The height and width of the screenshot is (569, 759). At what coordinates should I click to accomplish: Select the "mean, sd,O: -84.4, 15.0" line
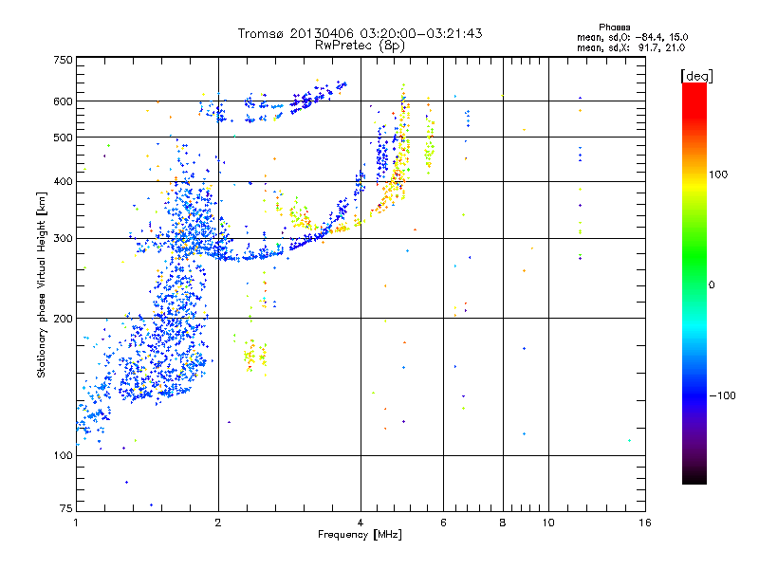click(632, 37)
